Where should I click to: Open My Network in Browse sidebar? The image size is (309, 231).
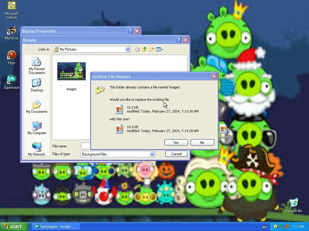click(x=37, y=149)
